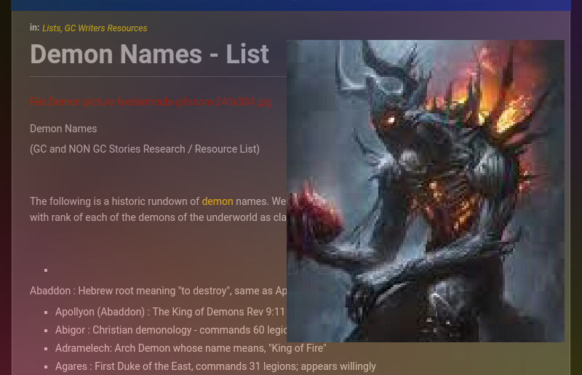Click the empty bullet list item
The width and height of the screenshot is (582, 375).
(x=46, y=270)
